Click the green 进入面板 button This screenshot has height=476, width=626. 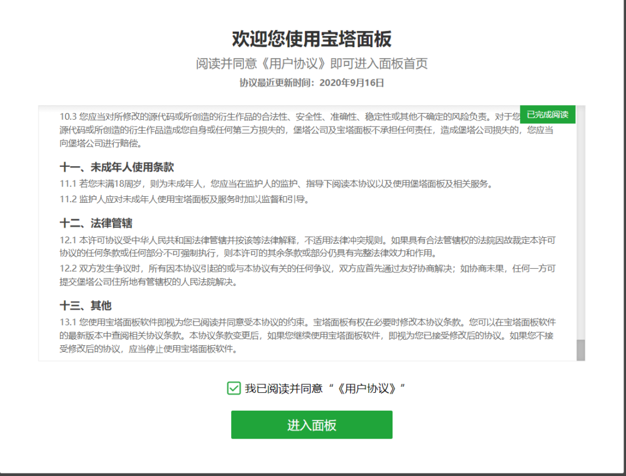pyautogui.click(x=311, y=425)
